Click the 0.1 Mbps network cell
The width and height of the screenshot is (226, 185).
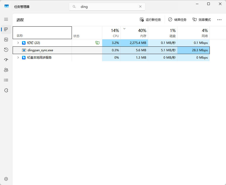coord(193,43)
